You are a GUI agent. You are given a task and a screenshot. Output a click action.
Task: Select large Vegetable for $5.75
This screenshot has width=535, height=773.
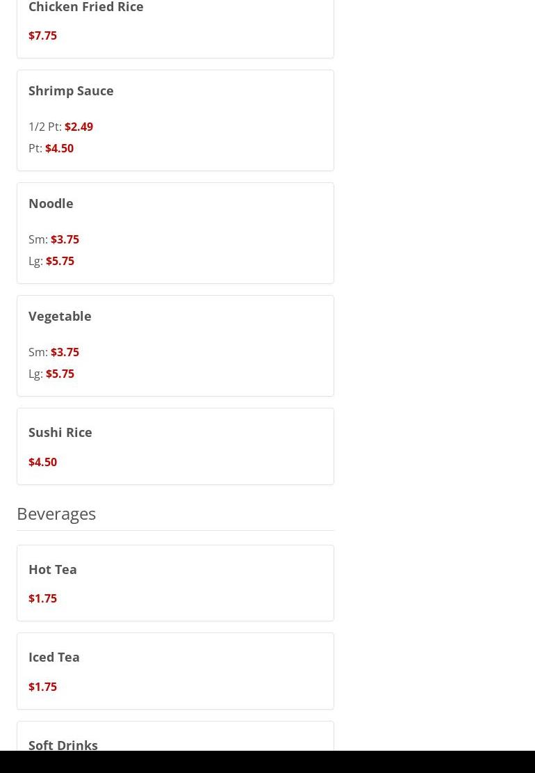tap(51, 374)
